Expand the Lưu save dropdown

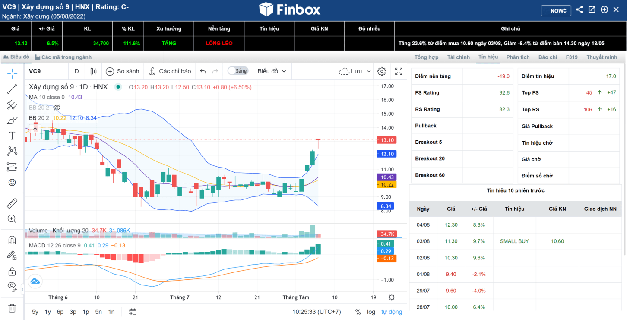pos(355,71)
